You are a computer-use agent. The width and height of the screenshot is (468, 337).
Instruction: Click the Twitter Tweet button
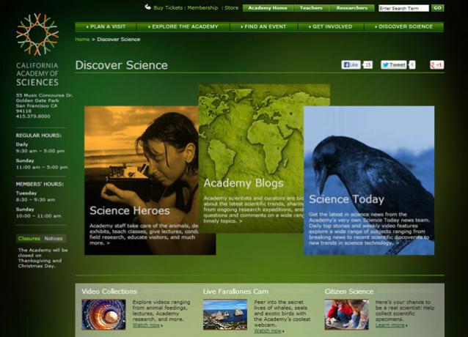[x=394, y=64]
